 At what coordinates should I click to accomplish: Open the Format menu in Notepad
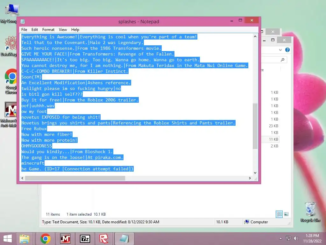[48, 30]
